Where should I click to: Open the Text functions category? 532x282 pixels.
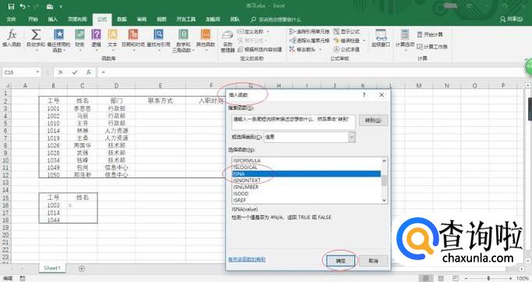click(x=112, y=40)
